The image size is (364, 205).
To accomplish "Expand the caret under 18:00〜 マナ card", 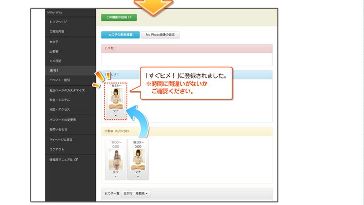I will 138,176.
